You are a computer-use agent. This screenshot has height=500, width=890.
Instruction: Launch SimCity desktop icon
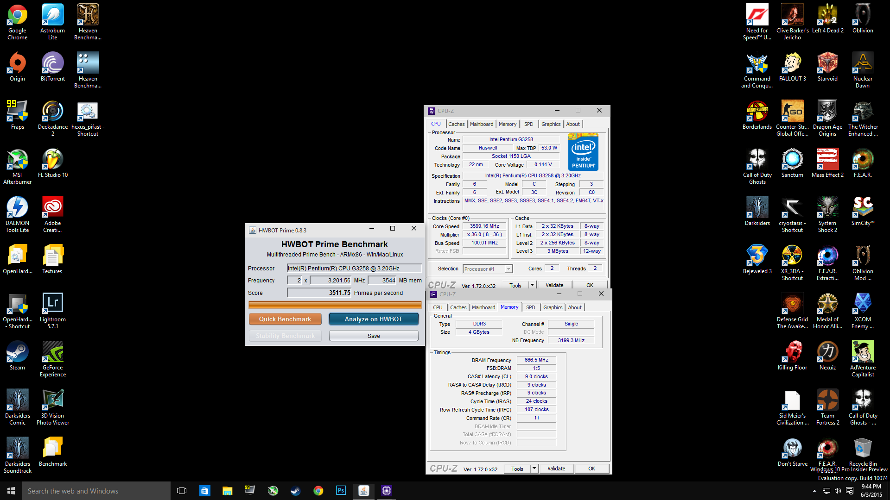pos(863,211)
